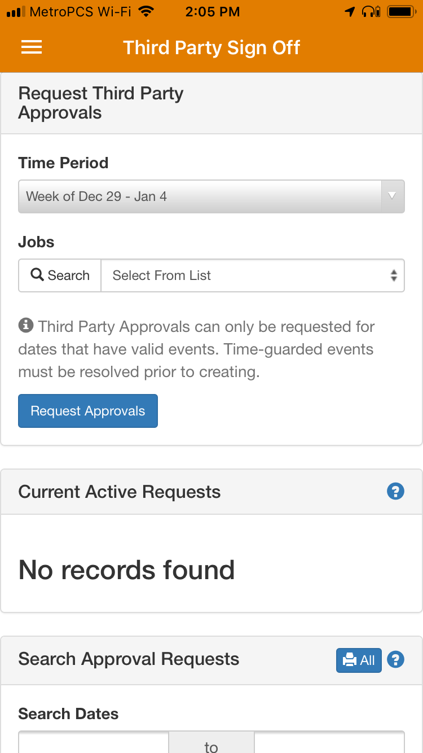Click the Search Dates end date field

[x=329, y=743]
